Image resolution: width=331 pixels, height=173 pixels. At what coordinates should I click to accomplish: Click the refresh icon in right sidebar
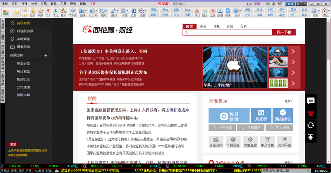coord(311,125)
